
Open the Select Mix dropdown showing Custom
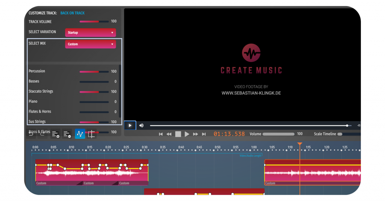[x=90, y=44]
